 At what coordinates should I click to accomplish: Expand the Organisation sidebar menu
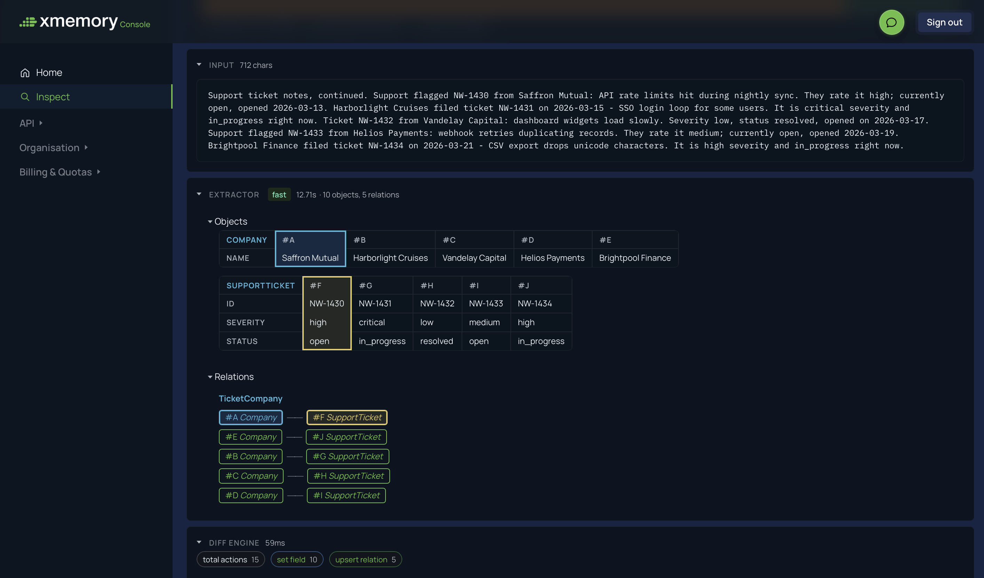pyautogui.click(x=54, y=148)
